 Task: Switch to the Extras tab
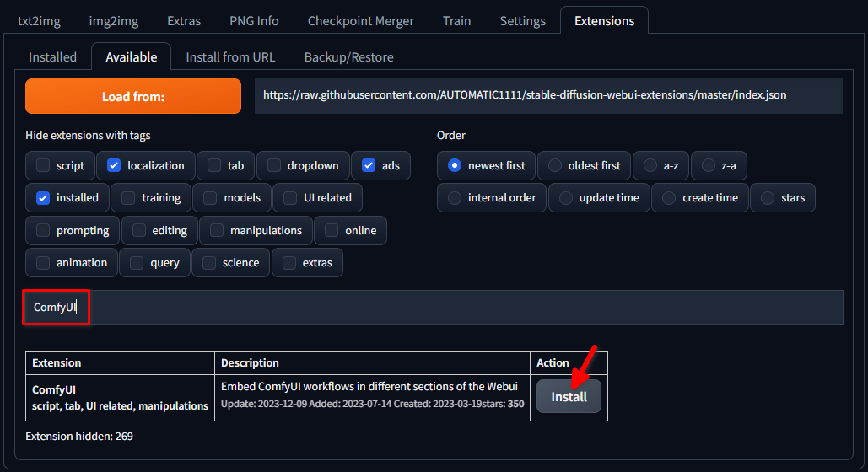[184, 21]
